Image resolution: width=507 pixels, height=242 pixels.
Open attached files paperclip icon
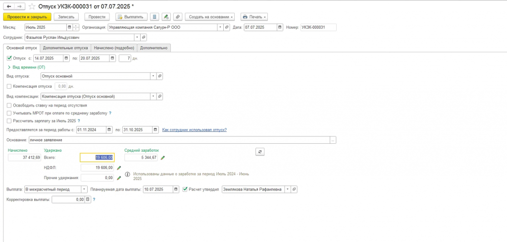click(178, 17)
